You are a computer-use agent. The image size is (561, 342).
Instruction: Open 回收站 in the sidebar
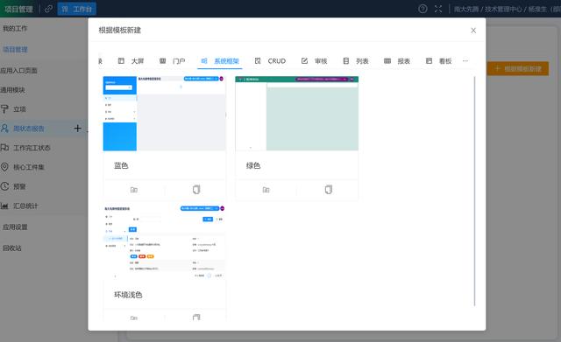pos(11,248)
